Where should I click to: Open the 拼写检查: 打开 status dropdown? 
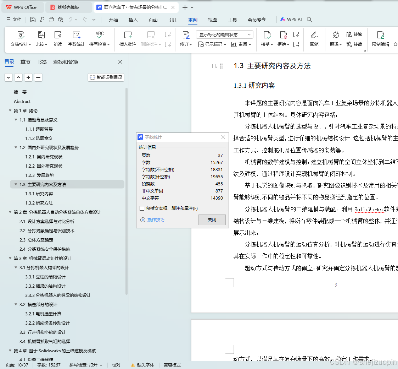(x=86, y=365)
